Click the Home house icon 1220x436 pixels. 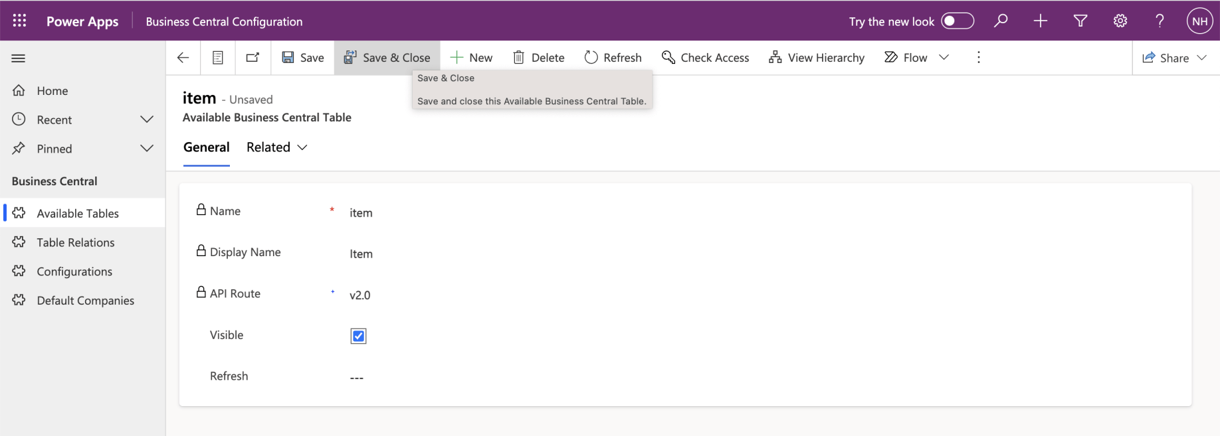pyautogui.click(x=19, y=90)
